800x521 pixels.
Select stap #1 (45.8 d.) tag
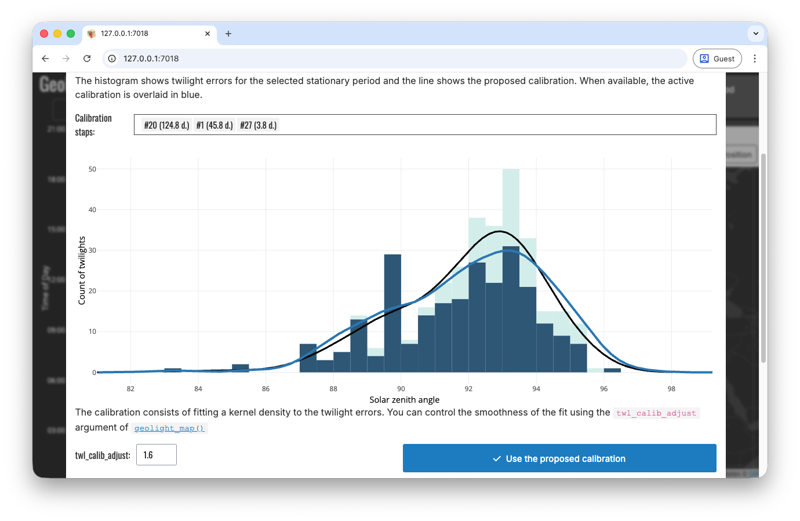(214, 125)
